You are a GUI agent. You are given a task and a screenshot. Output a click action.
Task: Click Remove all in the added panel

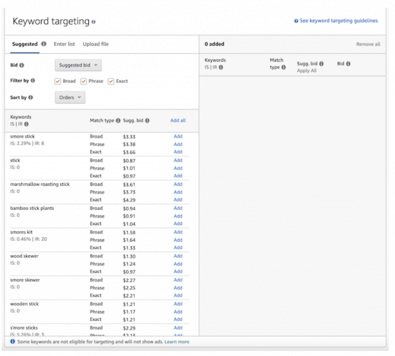pos(368,44)
